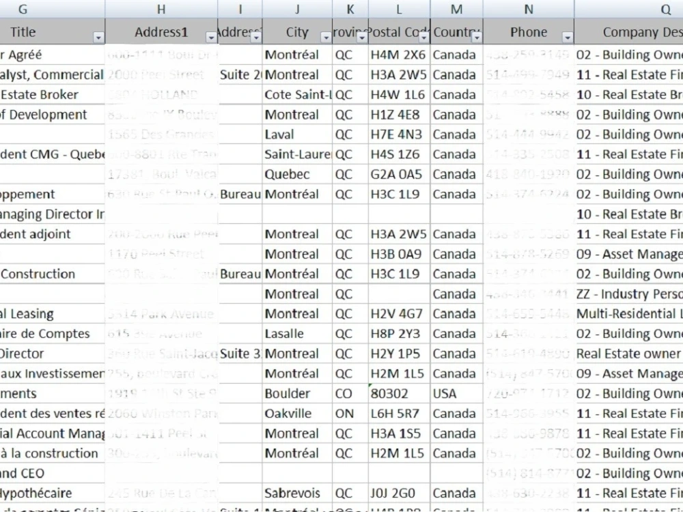Select postal code cell H2Y 1P5
Viewport: 683px width, 512px height.
coord(400,354)
